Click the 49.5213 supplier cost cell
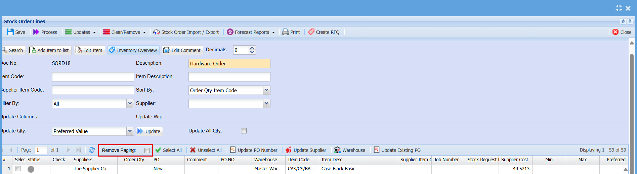The width and height of the screenshot is (637, 174). tap(515, 169)
